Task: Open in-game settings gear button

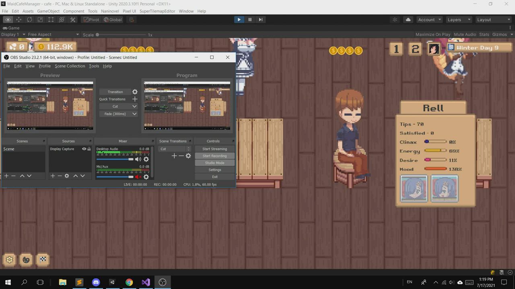Action: pos(9,260)
